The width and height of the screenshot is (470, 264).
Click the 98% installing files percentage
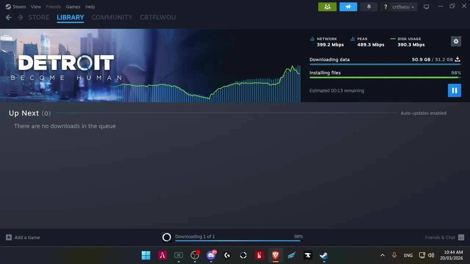tap(456, 73)
